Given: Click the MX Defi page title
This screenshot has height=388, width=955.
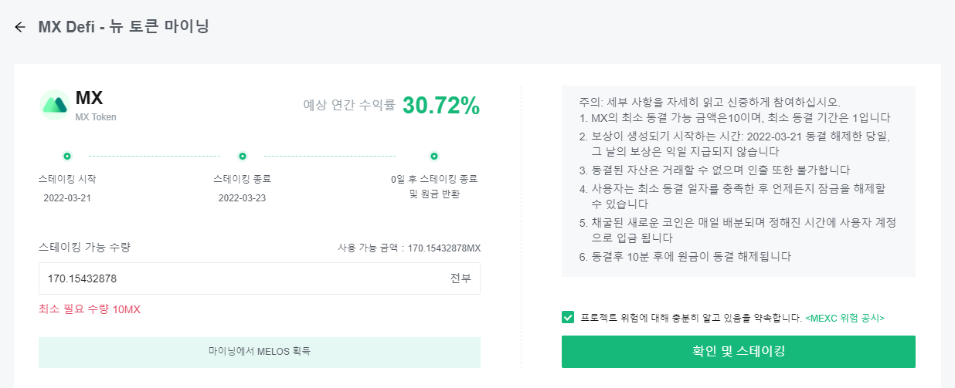Looking at the screenshot, I should coord(124,26).
